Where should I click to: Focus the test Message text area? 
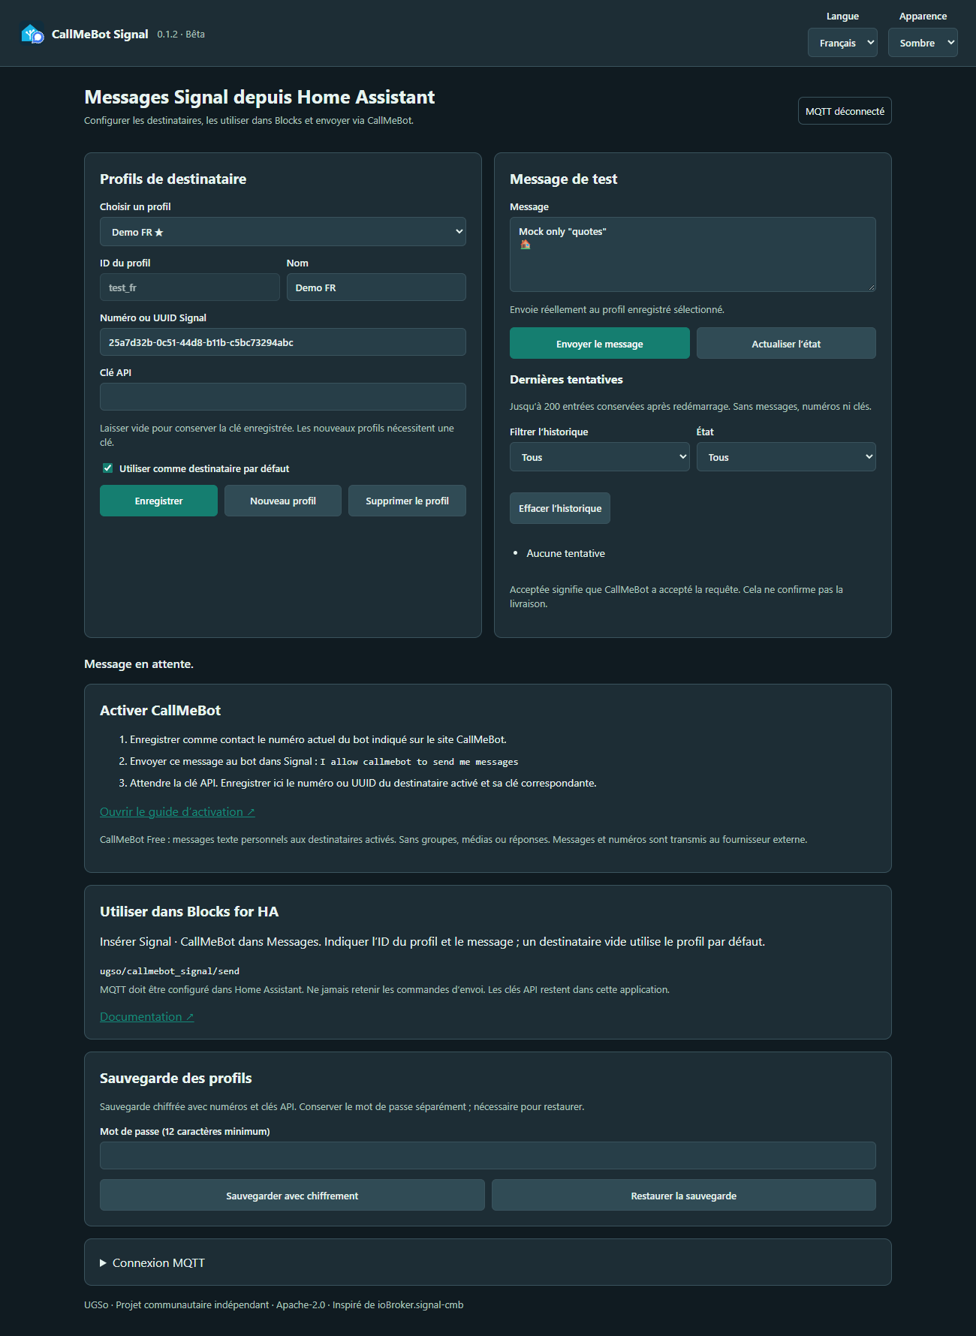(693, 254)
